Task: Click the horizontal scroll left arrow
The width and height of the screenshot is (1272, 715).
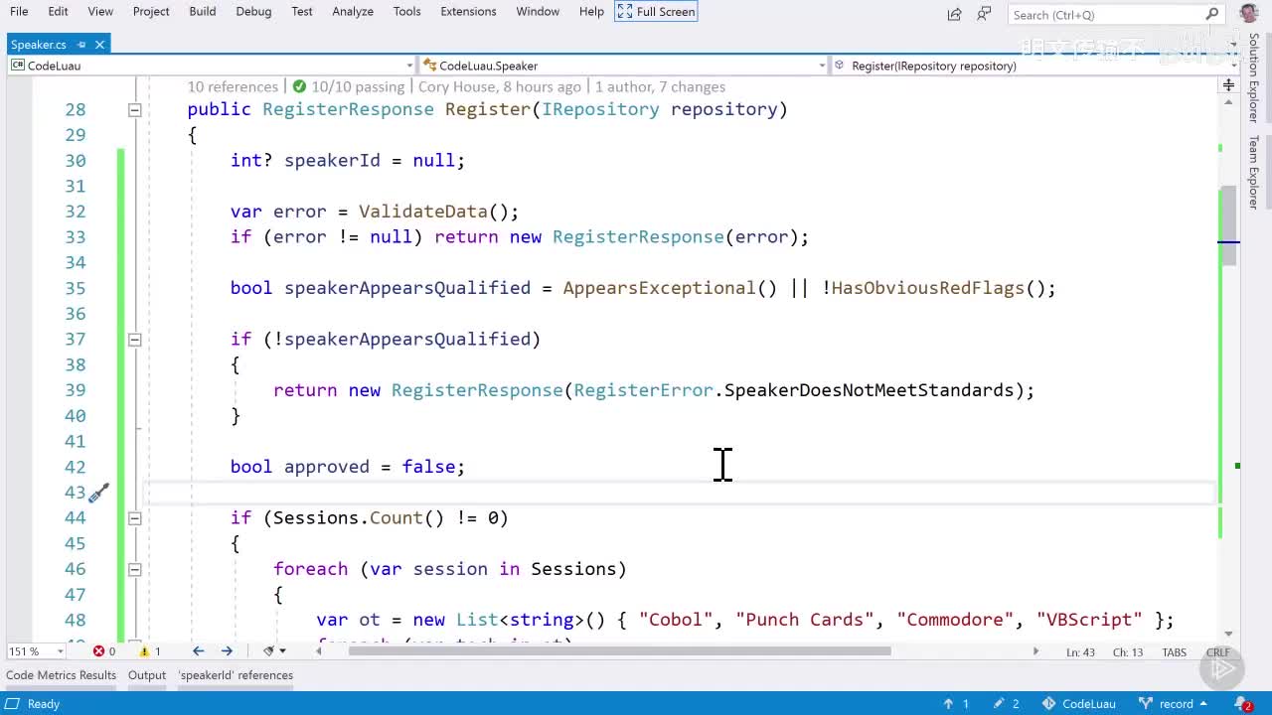Action: [321, 651]
